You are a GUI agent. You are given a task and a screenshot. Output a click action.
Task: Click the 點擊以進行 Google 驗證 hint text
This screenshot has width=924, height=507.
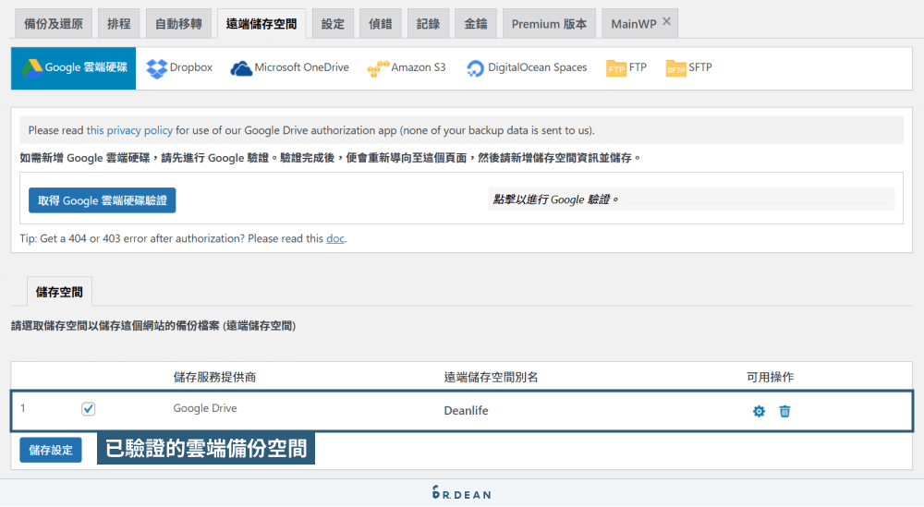(555, 199)
